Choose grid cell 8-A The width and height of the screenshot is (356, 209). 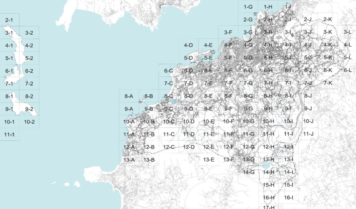(129, 96)
